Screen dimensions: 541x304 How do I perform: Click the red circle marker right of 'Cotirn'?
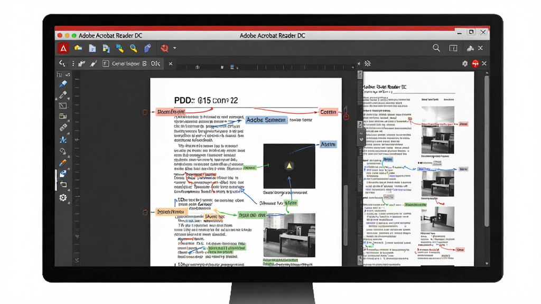click(x=346, y=117)
